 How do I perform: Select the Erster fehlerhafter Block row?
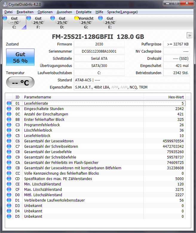pos(95,119)
